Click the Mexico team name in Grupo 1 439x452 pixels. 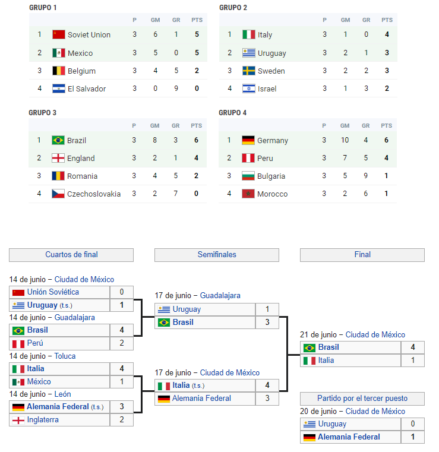80,53
